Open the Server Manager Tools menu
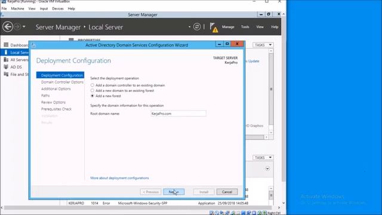Screen dimensions: 382x215 245,27
